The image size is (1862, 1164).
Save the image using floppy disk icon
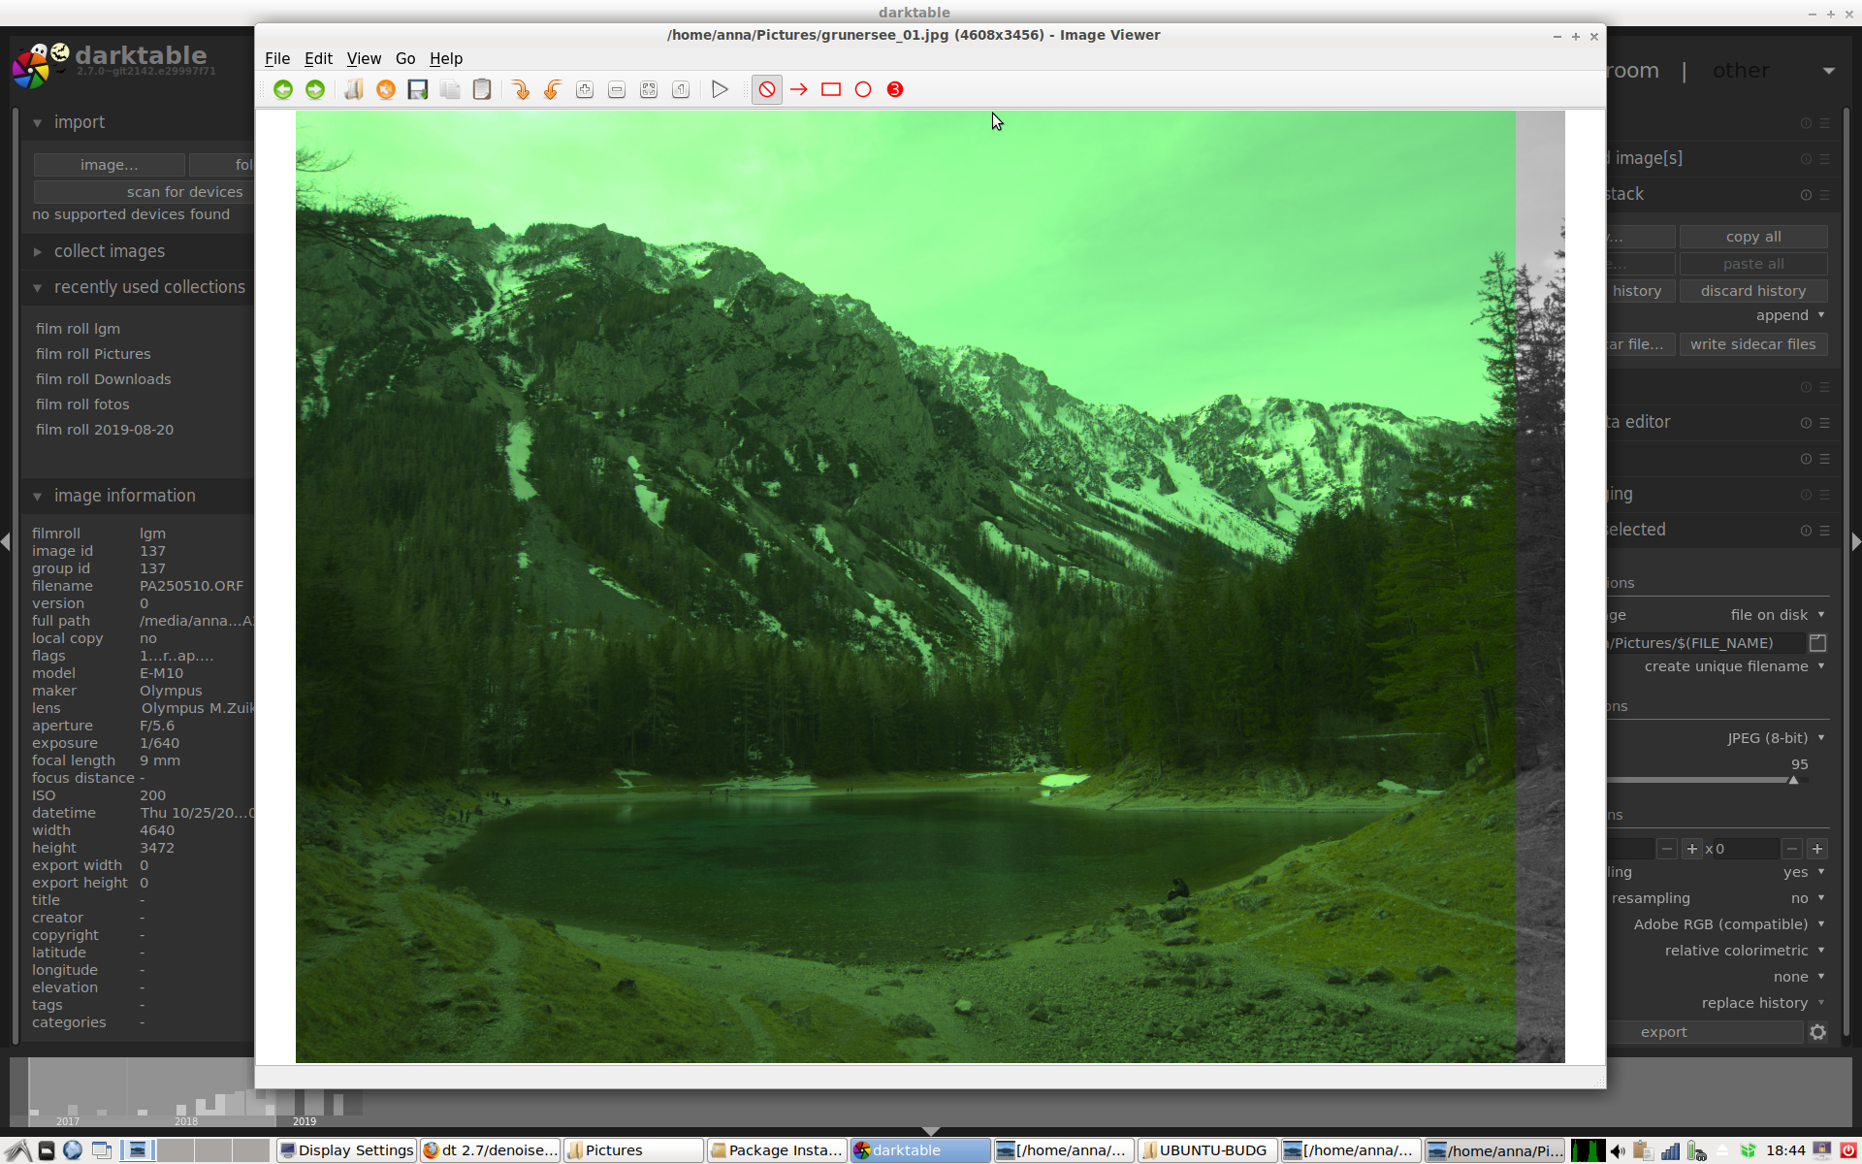click(x=418, y=89)
